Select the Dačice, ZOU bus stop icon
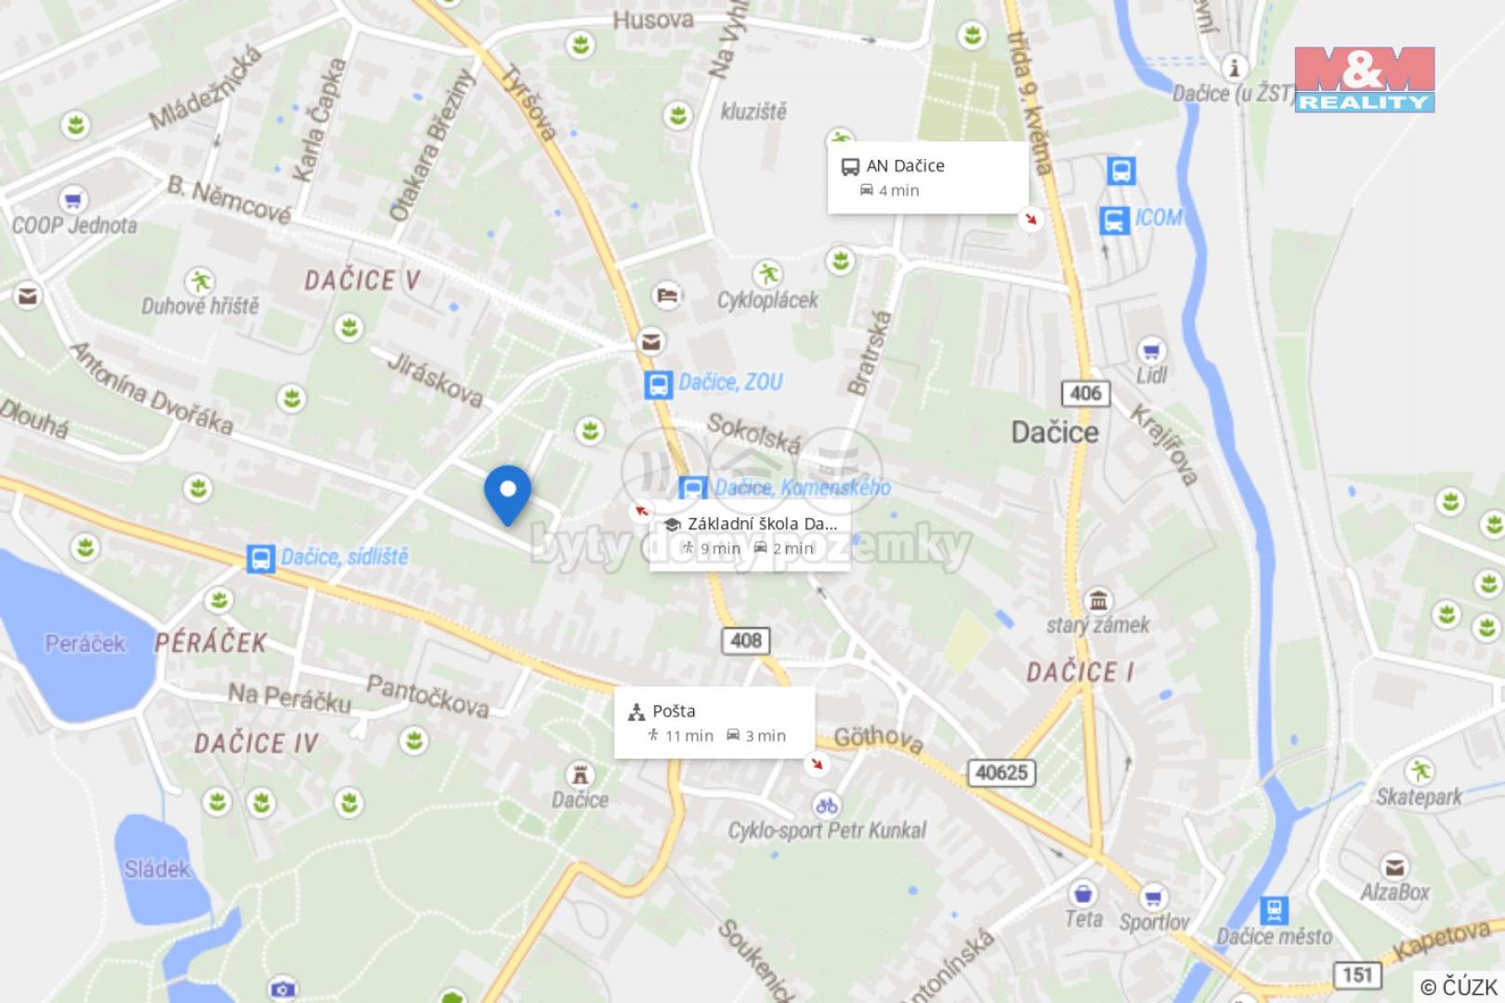 (659, 384)
